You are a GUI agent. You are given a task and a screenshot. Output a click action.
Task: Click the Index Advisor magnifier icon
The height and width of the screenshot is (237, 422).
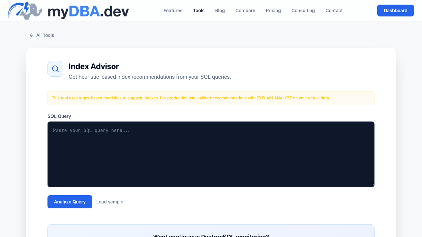click(55, 69)
